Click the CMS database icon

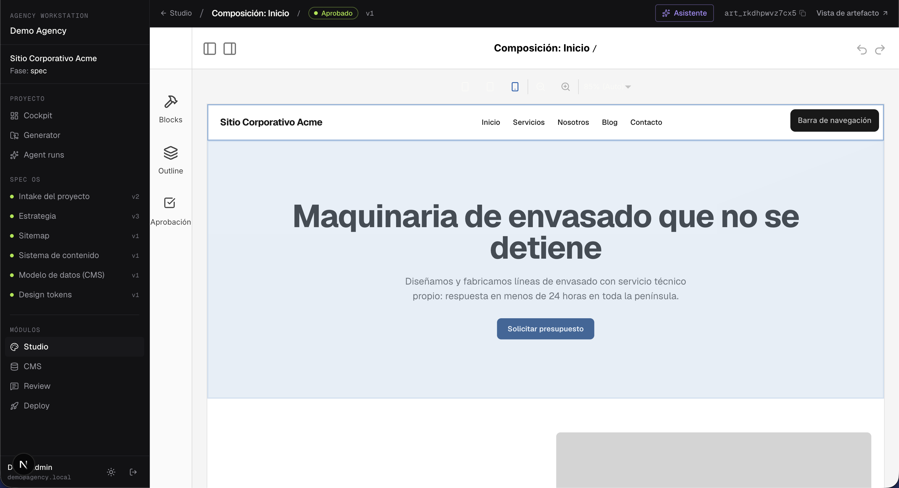[14, 367]
